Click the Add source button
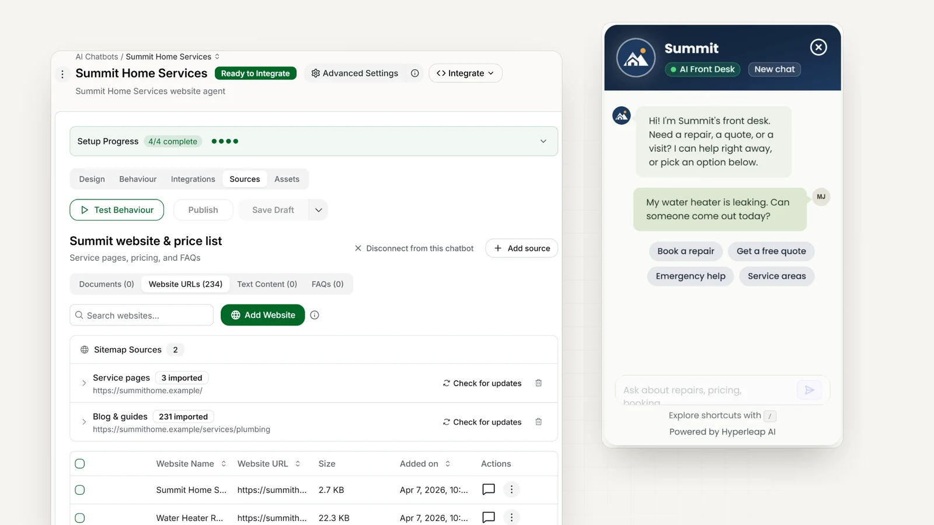The image size is (934, 525). coord(522,249)
